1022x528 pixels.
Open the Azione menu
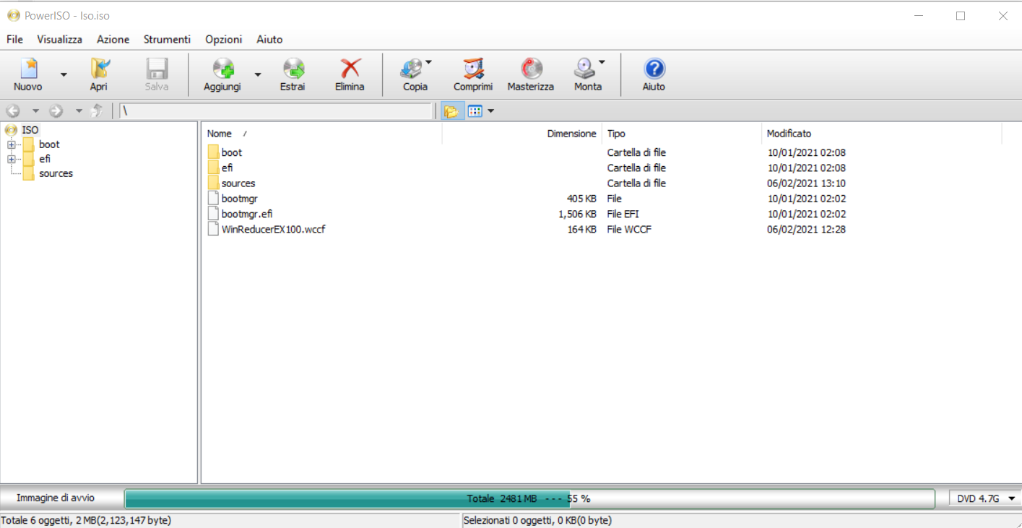click(x=113, y=40)
